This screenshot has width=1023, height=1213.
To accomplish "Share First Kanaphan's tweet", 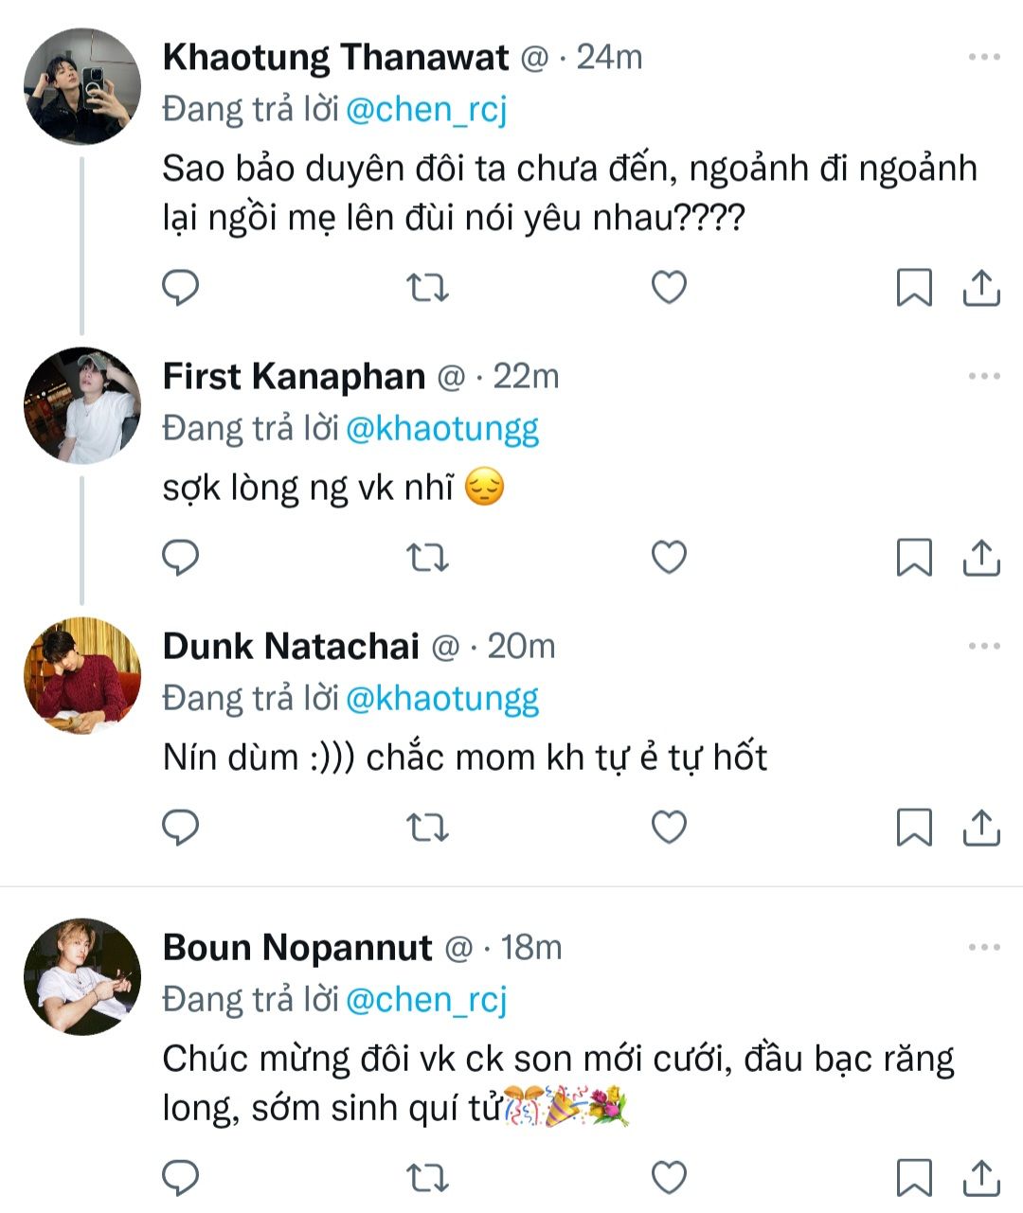I will 981,558.
